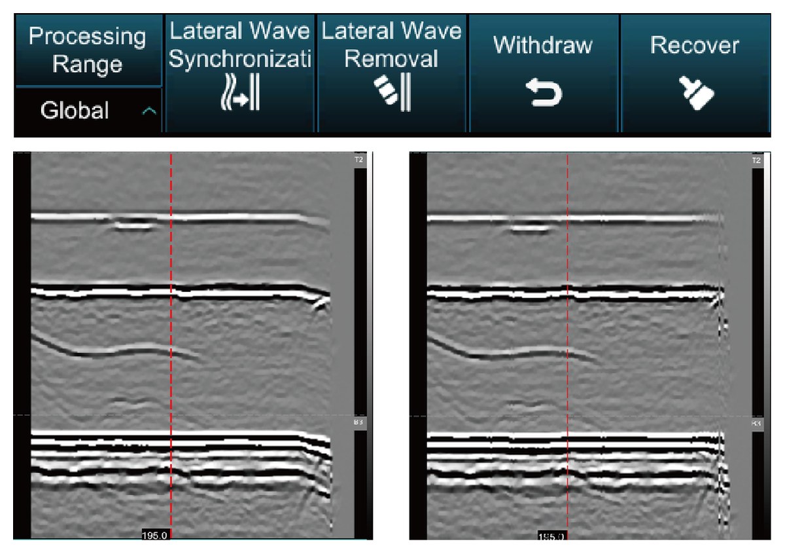This screenshot has width=785, height=554.
Task: Select the Recover brush tool
Action: 695,73
